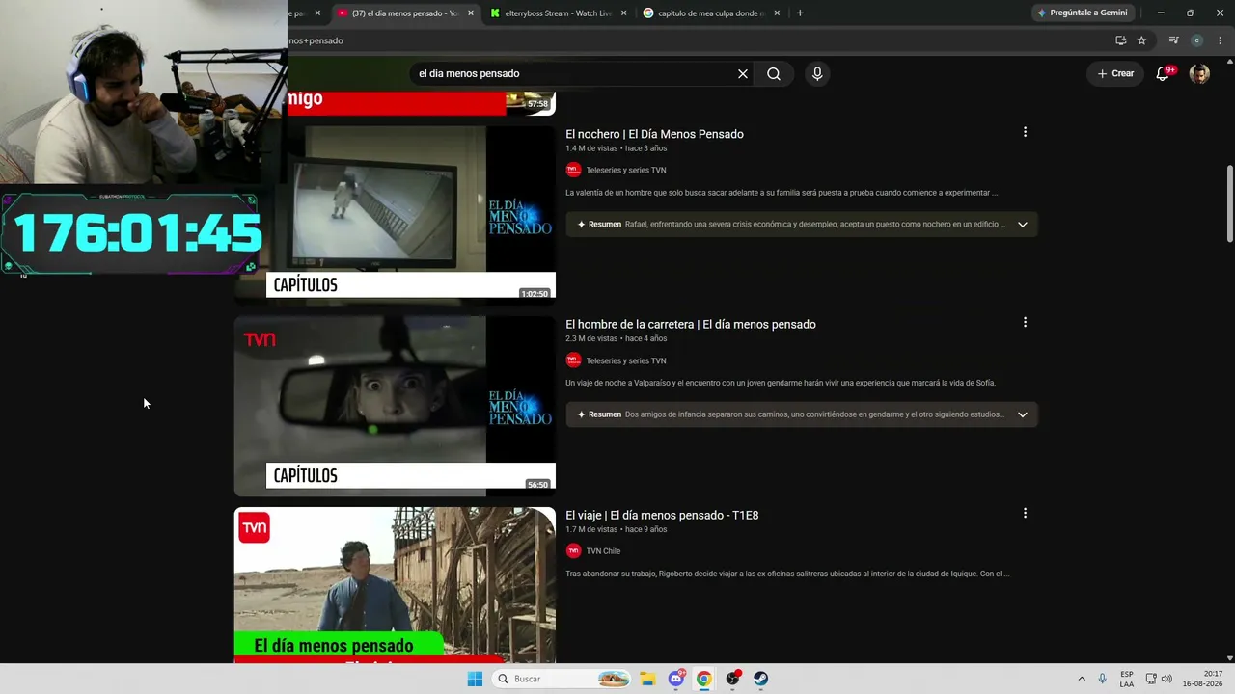Open the volume control in system tray
The height and width of the screenshot is (694, 1235).
(x=1166, y=679)
